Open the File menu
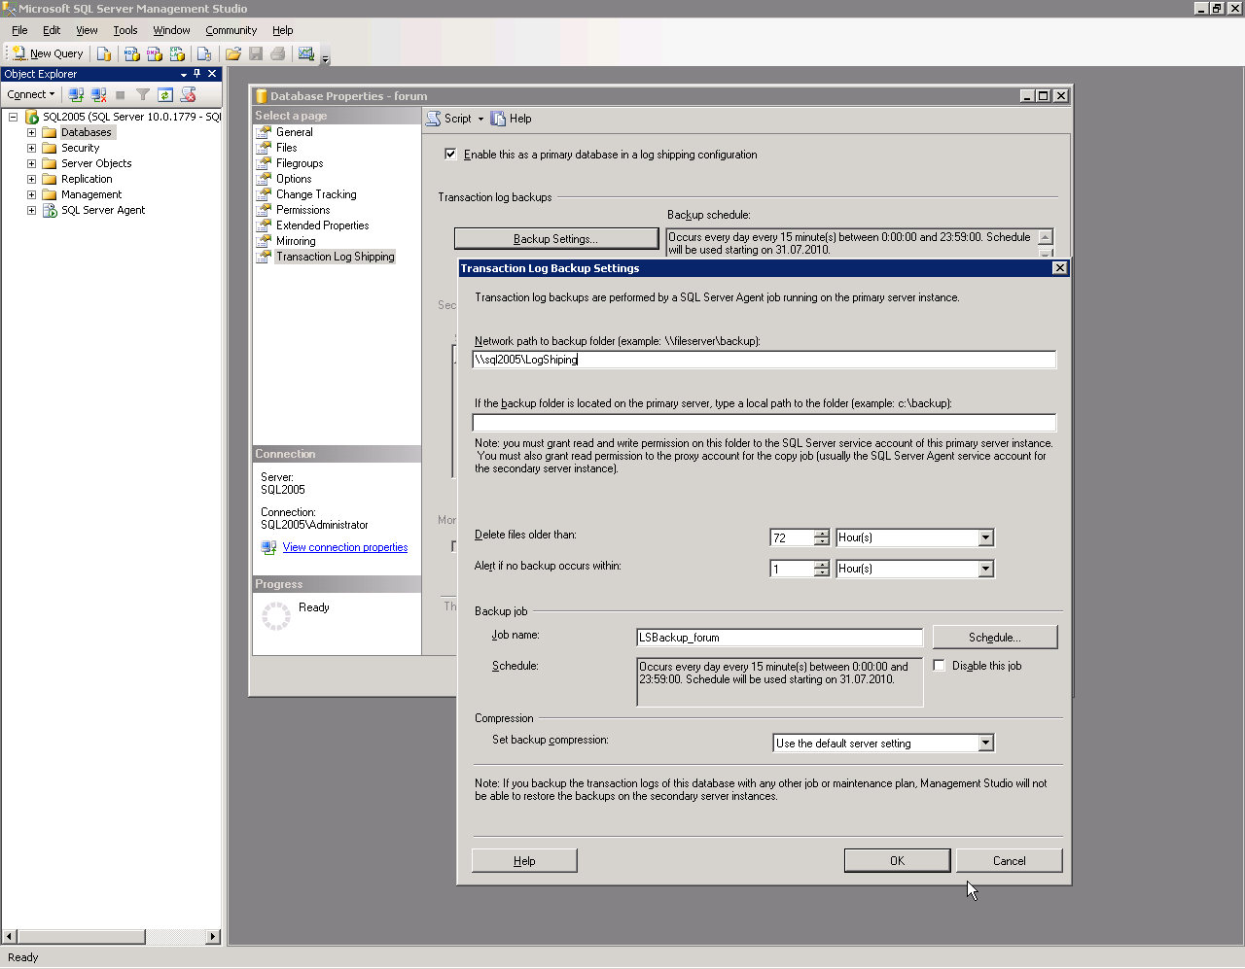1245x969 pixels. (19, 30)
